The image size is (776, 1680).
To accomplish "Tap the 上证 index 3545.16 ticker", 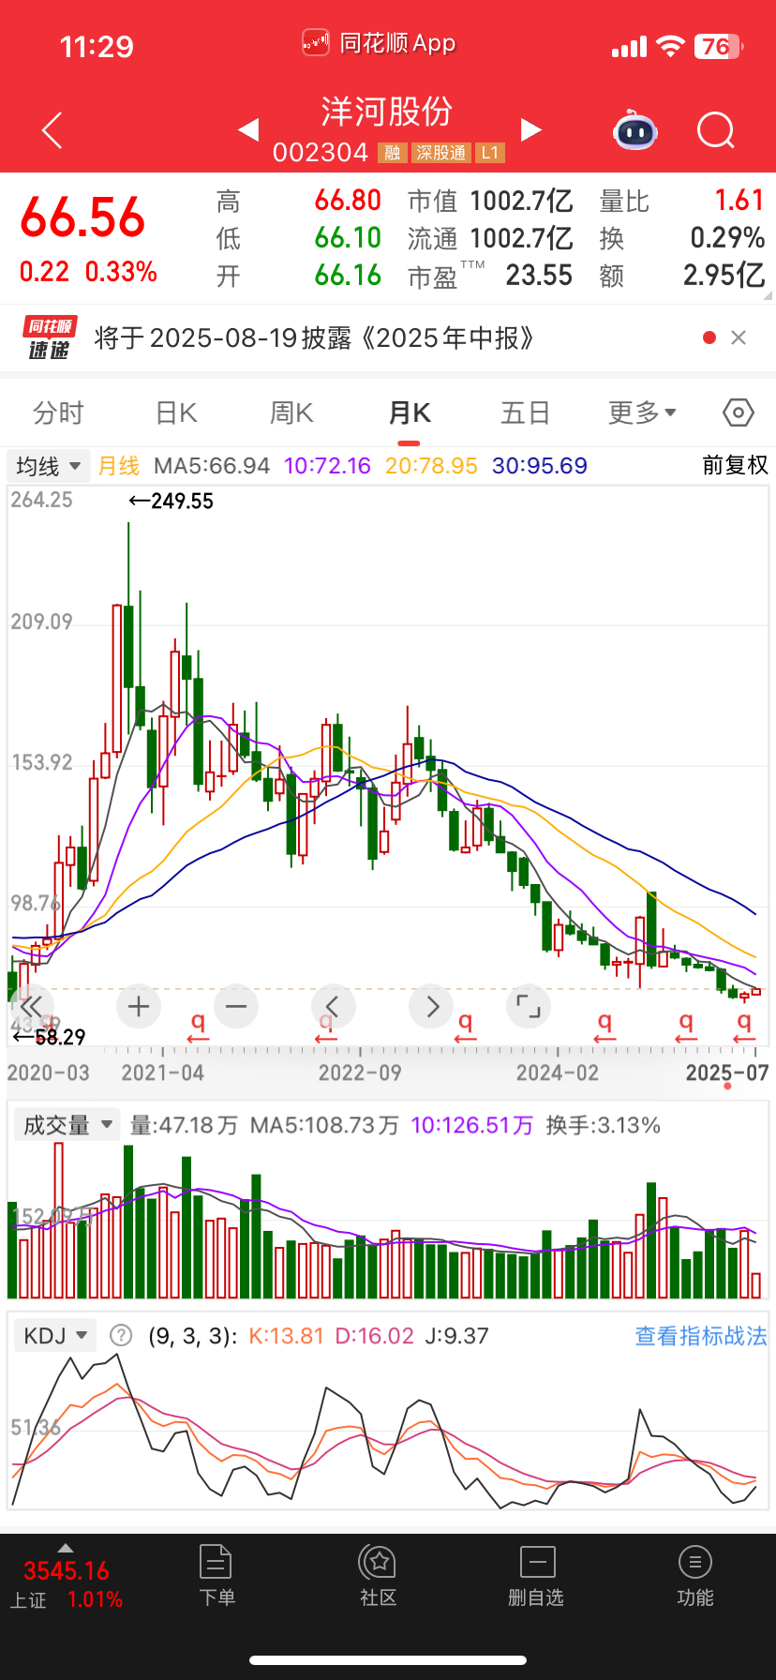I will pyautogui.click(x=66, y=1571).
